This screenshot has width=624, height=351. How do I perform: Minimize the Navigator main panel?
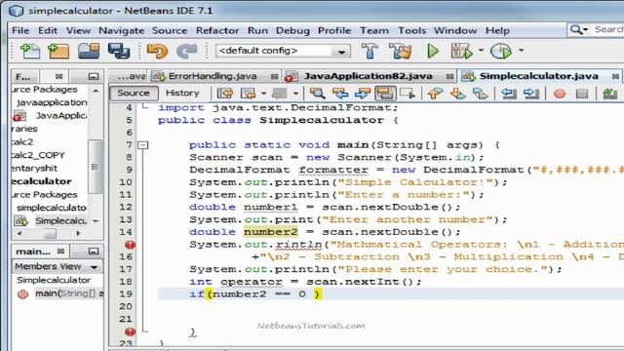[94, 252]
